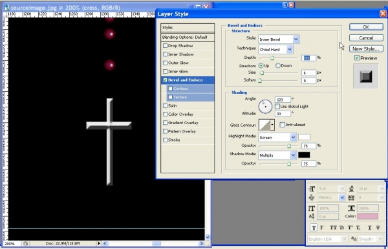Toggle the Anti-aliased checkbox
The width and height of the screenshot is (388, 249).
click(282, 125)
